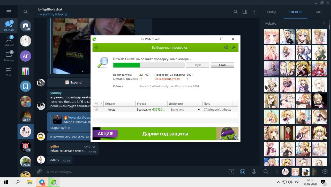The height and width of the screenshot is (187, 331).
Task: Open the chat with 2426 unread badge
Action: [26, 162]
